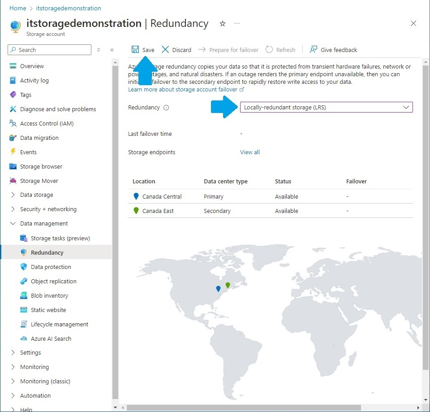The height and width of the screenshot is (412, 430).
Task: Click the Failover column header
Action: pos(356,181)
